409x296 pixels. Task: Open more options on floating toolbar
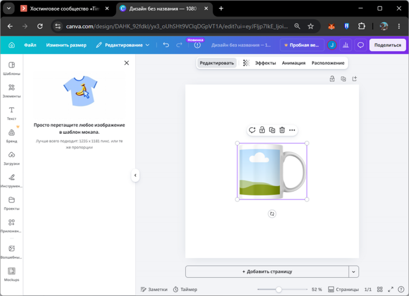(x=292, y=130)
